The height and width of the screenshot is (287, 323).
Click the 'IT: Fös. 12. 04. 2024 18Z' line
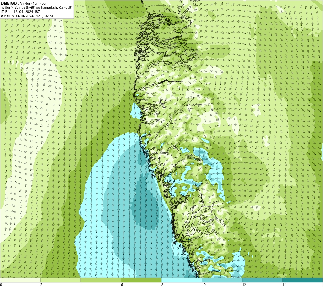pos(20,12)
